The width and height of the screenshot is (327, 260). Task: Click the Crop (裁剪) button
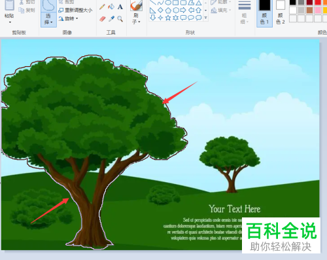click(x=67, y=2)
